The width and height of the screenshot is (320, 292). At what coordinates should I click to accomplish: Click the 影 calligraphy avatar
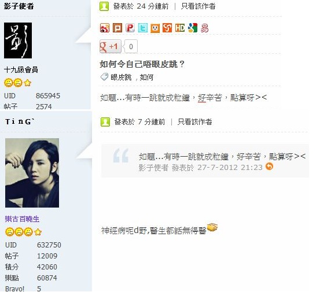tap(18, 40)
